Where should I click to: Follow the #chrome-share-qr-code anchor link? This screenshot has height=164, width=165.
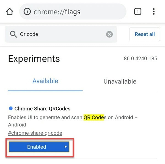pyautogui.click(x=35, y=133)
